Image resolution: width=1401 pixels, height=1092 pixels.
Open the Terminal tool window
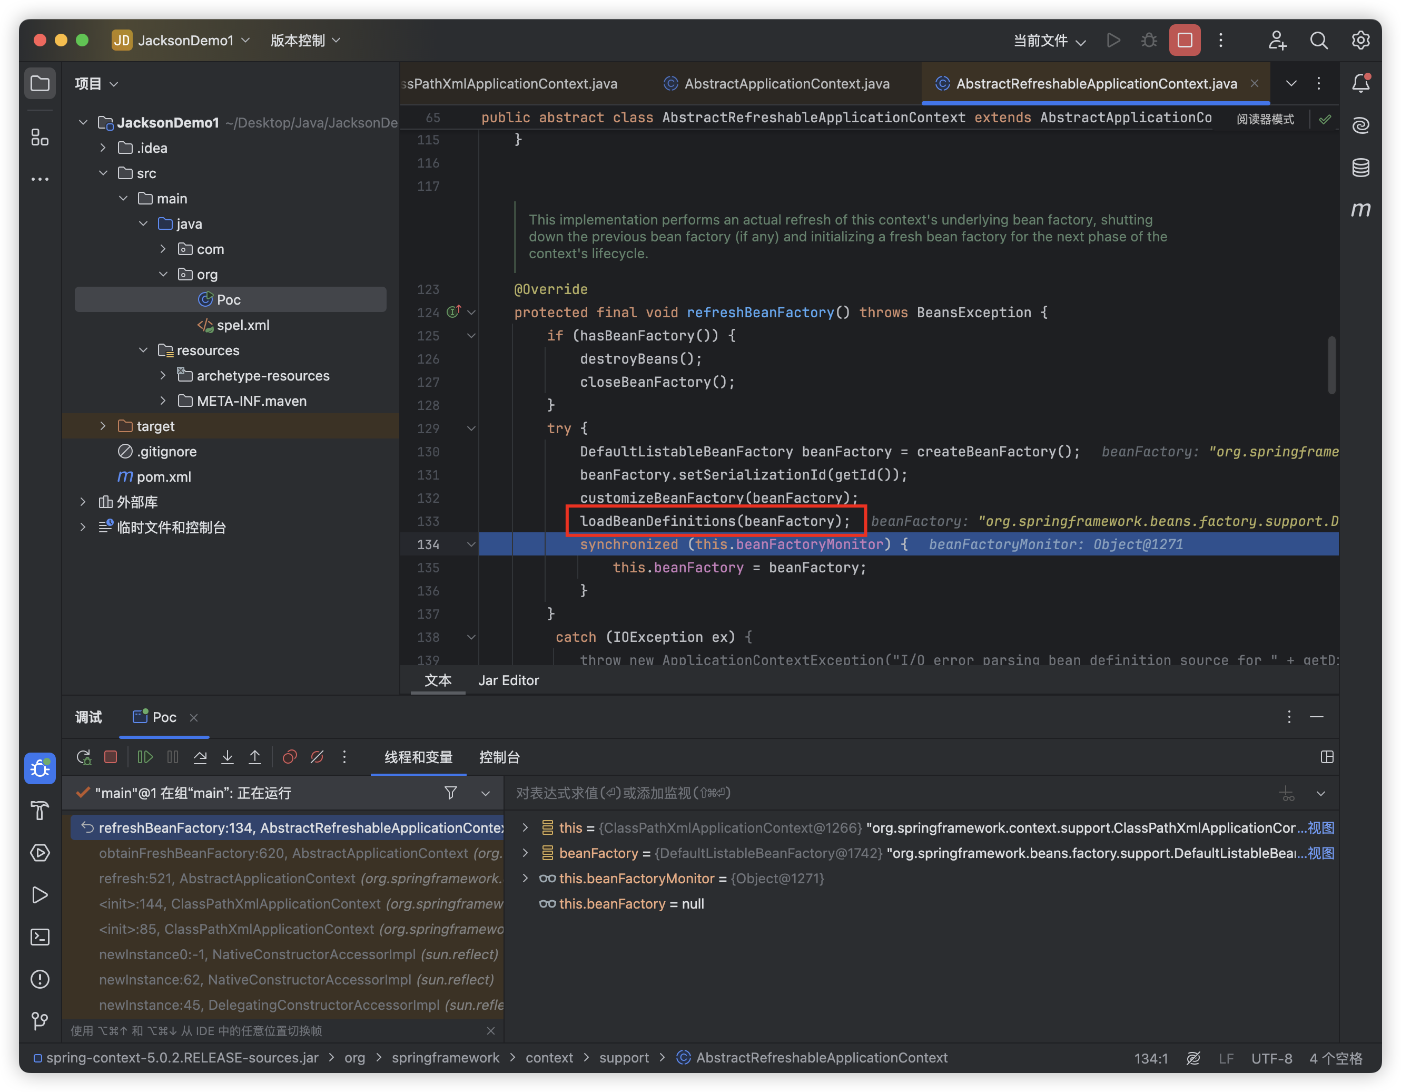(x=40, y=937)
